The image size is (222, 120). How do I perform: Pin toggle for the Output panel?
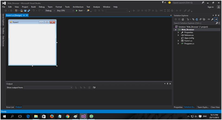click(x=167, y=84)
